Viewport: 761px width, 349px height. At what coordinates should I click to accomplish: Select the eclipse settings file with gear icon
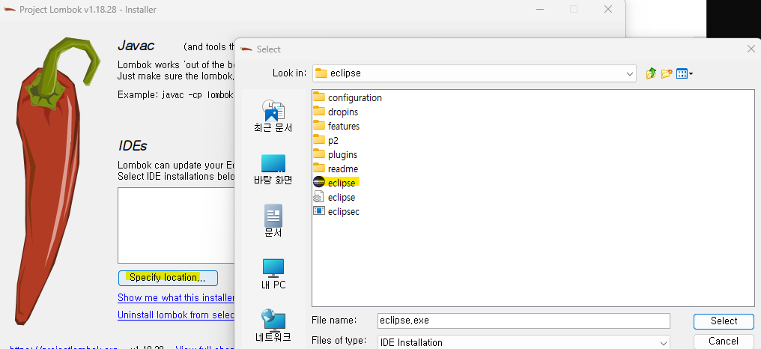[x=334, y=197]
